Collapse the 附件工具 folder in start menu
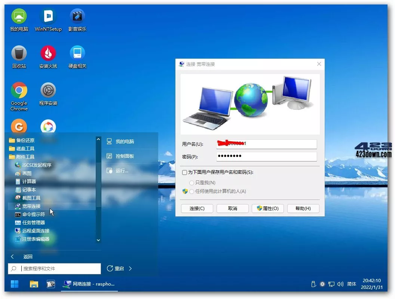This screenshot has height=299, width=395. pos(25,157)
